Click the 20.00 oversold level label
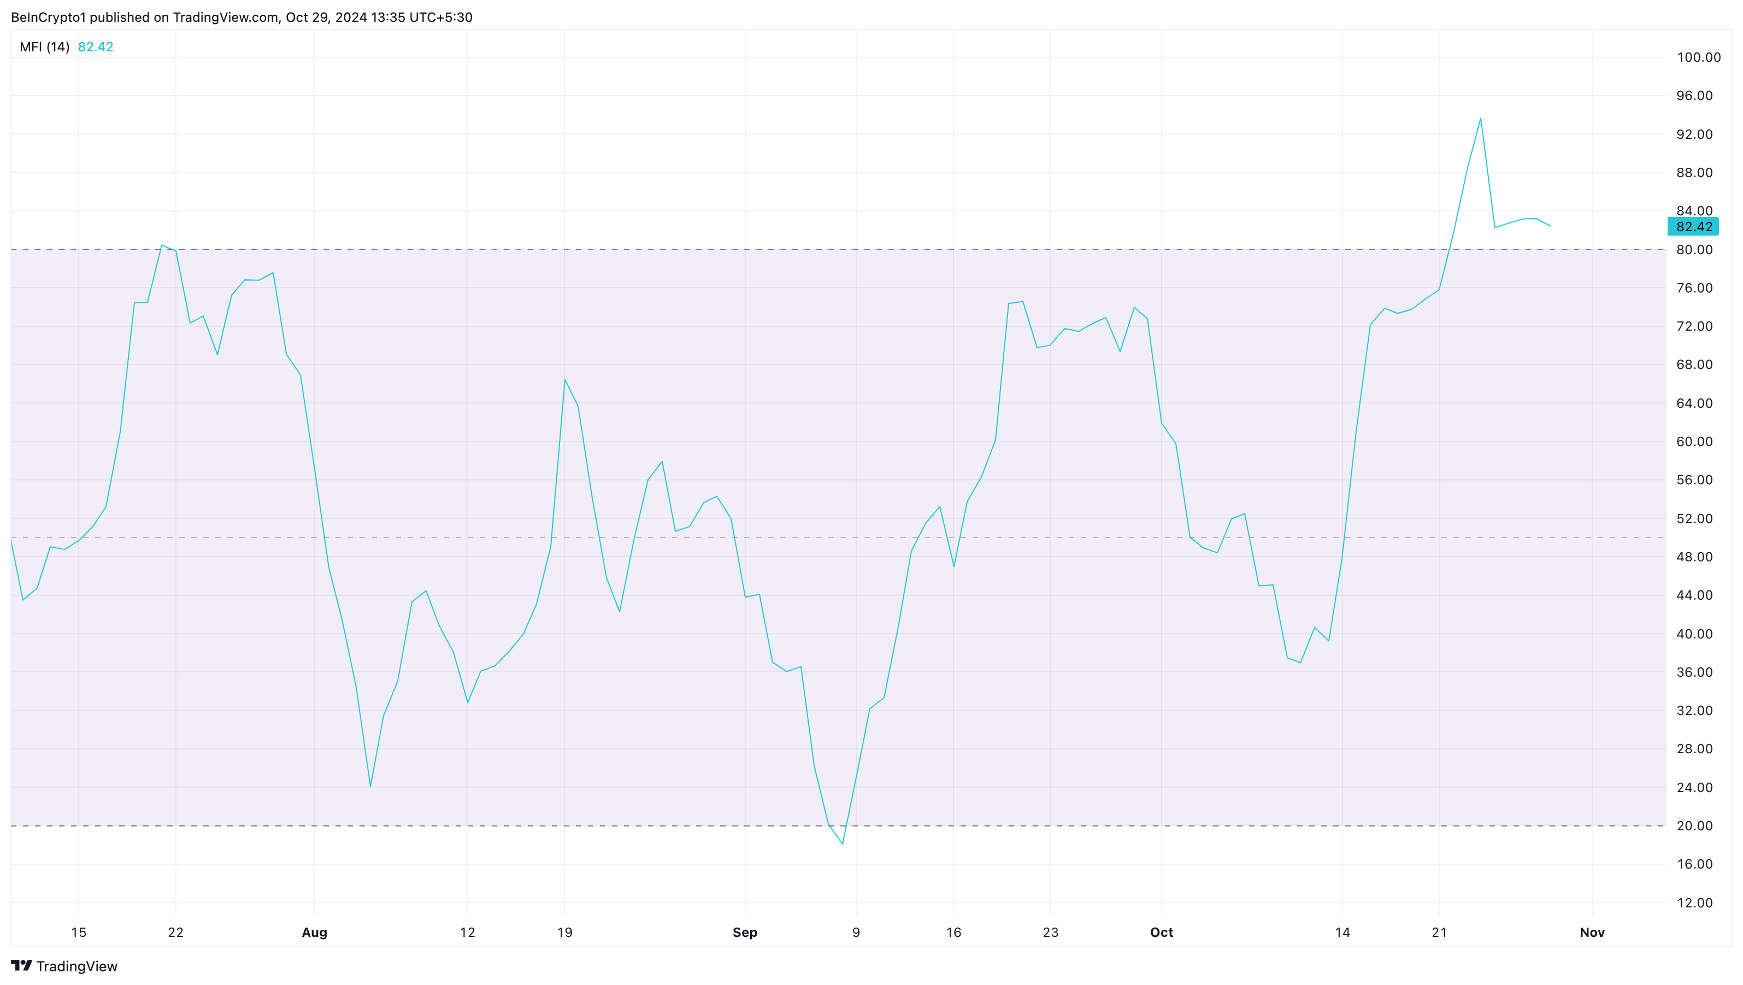This screenshot has height=985, width=1743. pyautogui.click(x=1694, y=826)
